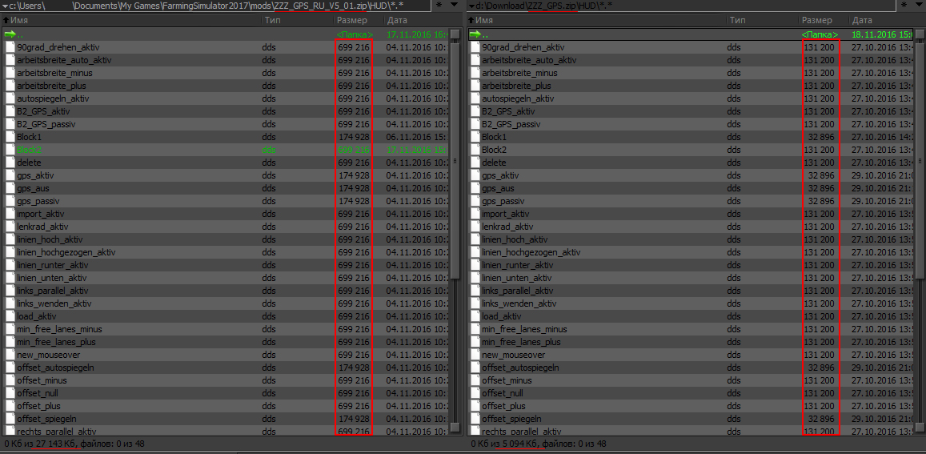
Task: Click file icon of 90grad_drehen_aktiv in left panel
Action: (10, 47)
